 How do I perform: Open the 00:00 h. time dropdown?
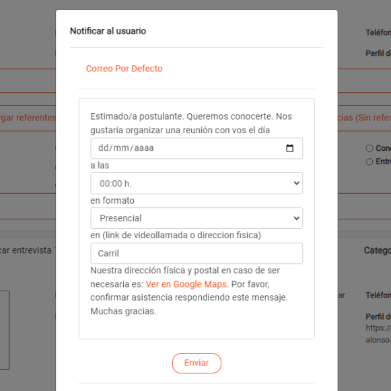pos(197,183)
